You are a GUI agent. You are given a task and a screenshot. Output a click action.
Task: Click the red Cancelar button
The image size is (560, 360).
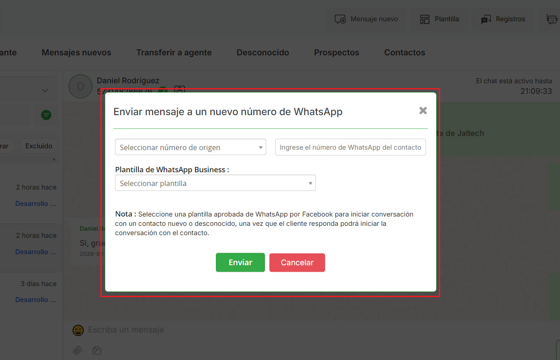point(297,263)
